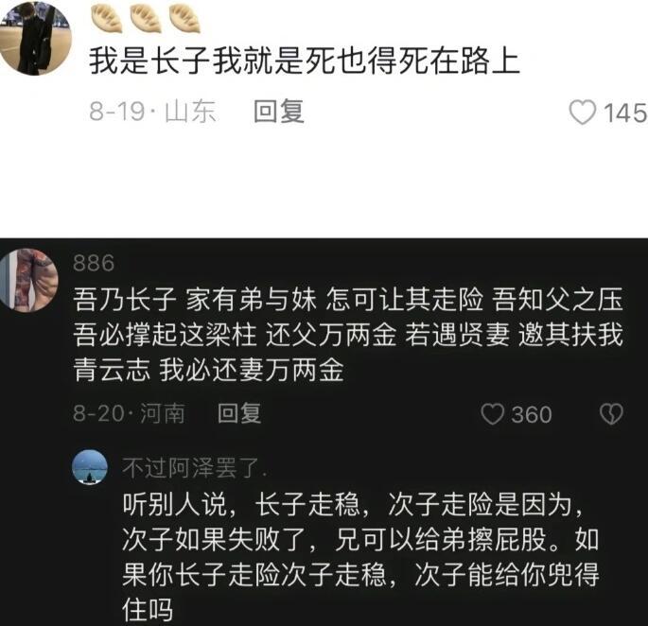Reply to the 8-20 Henan comment
The height and width of the screenshot is (626, 648).
coord(239,413)
